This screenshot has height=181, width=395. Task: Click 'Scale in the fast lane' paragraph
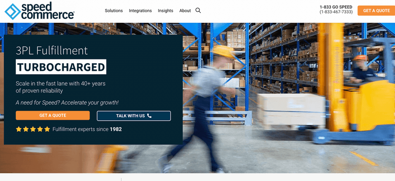click(x=60, y=87)
